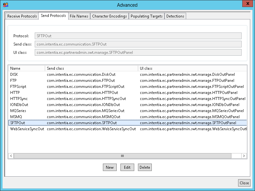Click the application icon in title bar
The width and height of the screenshot is (255, 191).
[5, 5]
